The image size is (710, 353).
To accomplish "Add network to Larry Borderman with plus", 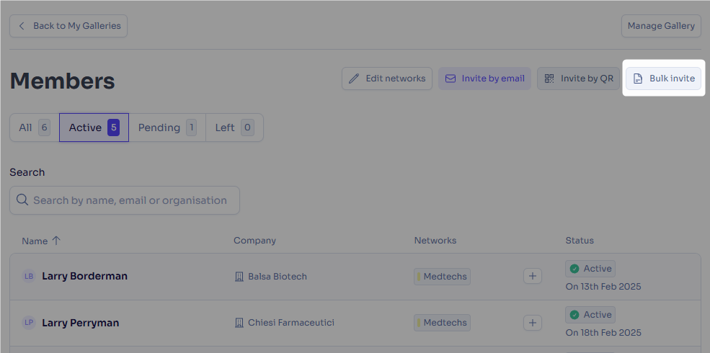I will (533, 276).
